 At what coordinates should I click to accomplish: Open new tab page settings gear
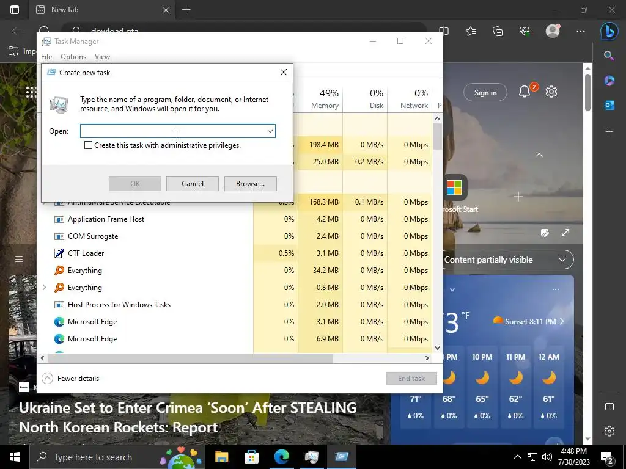tap(551, 92)
